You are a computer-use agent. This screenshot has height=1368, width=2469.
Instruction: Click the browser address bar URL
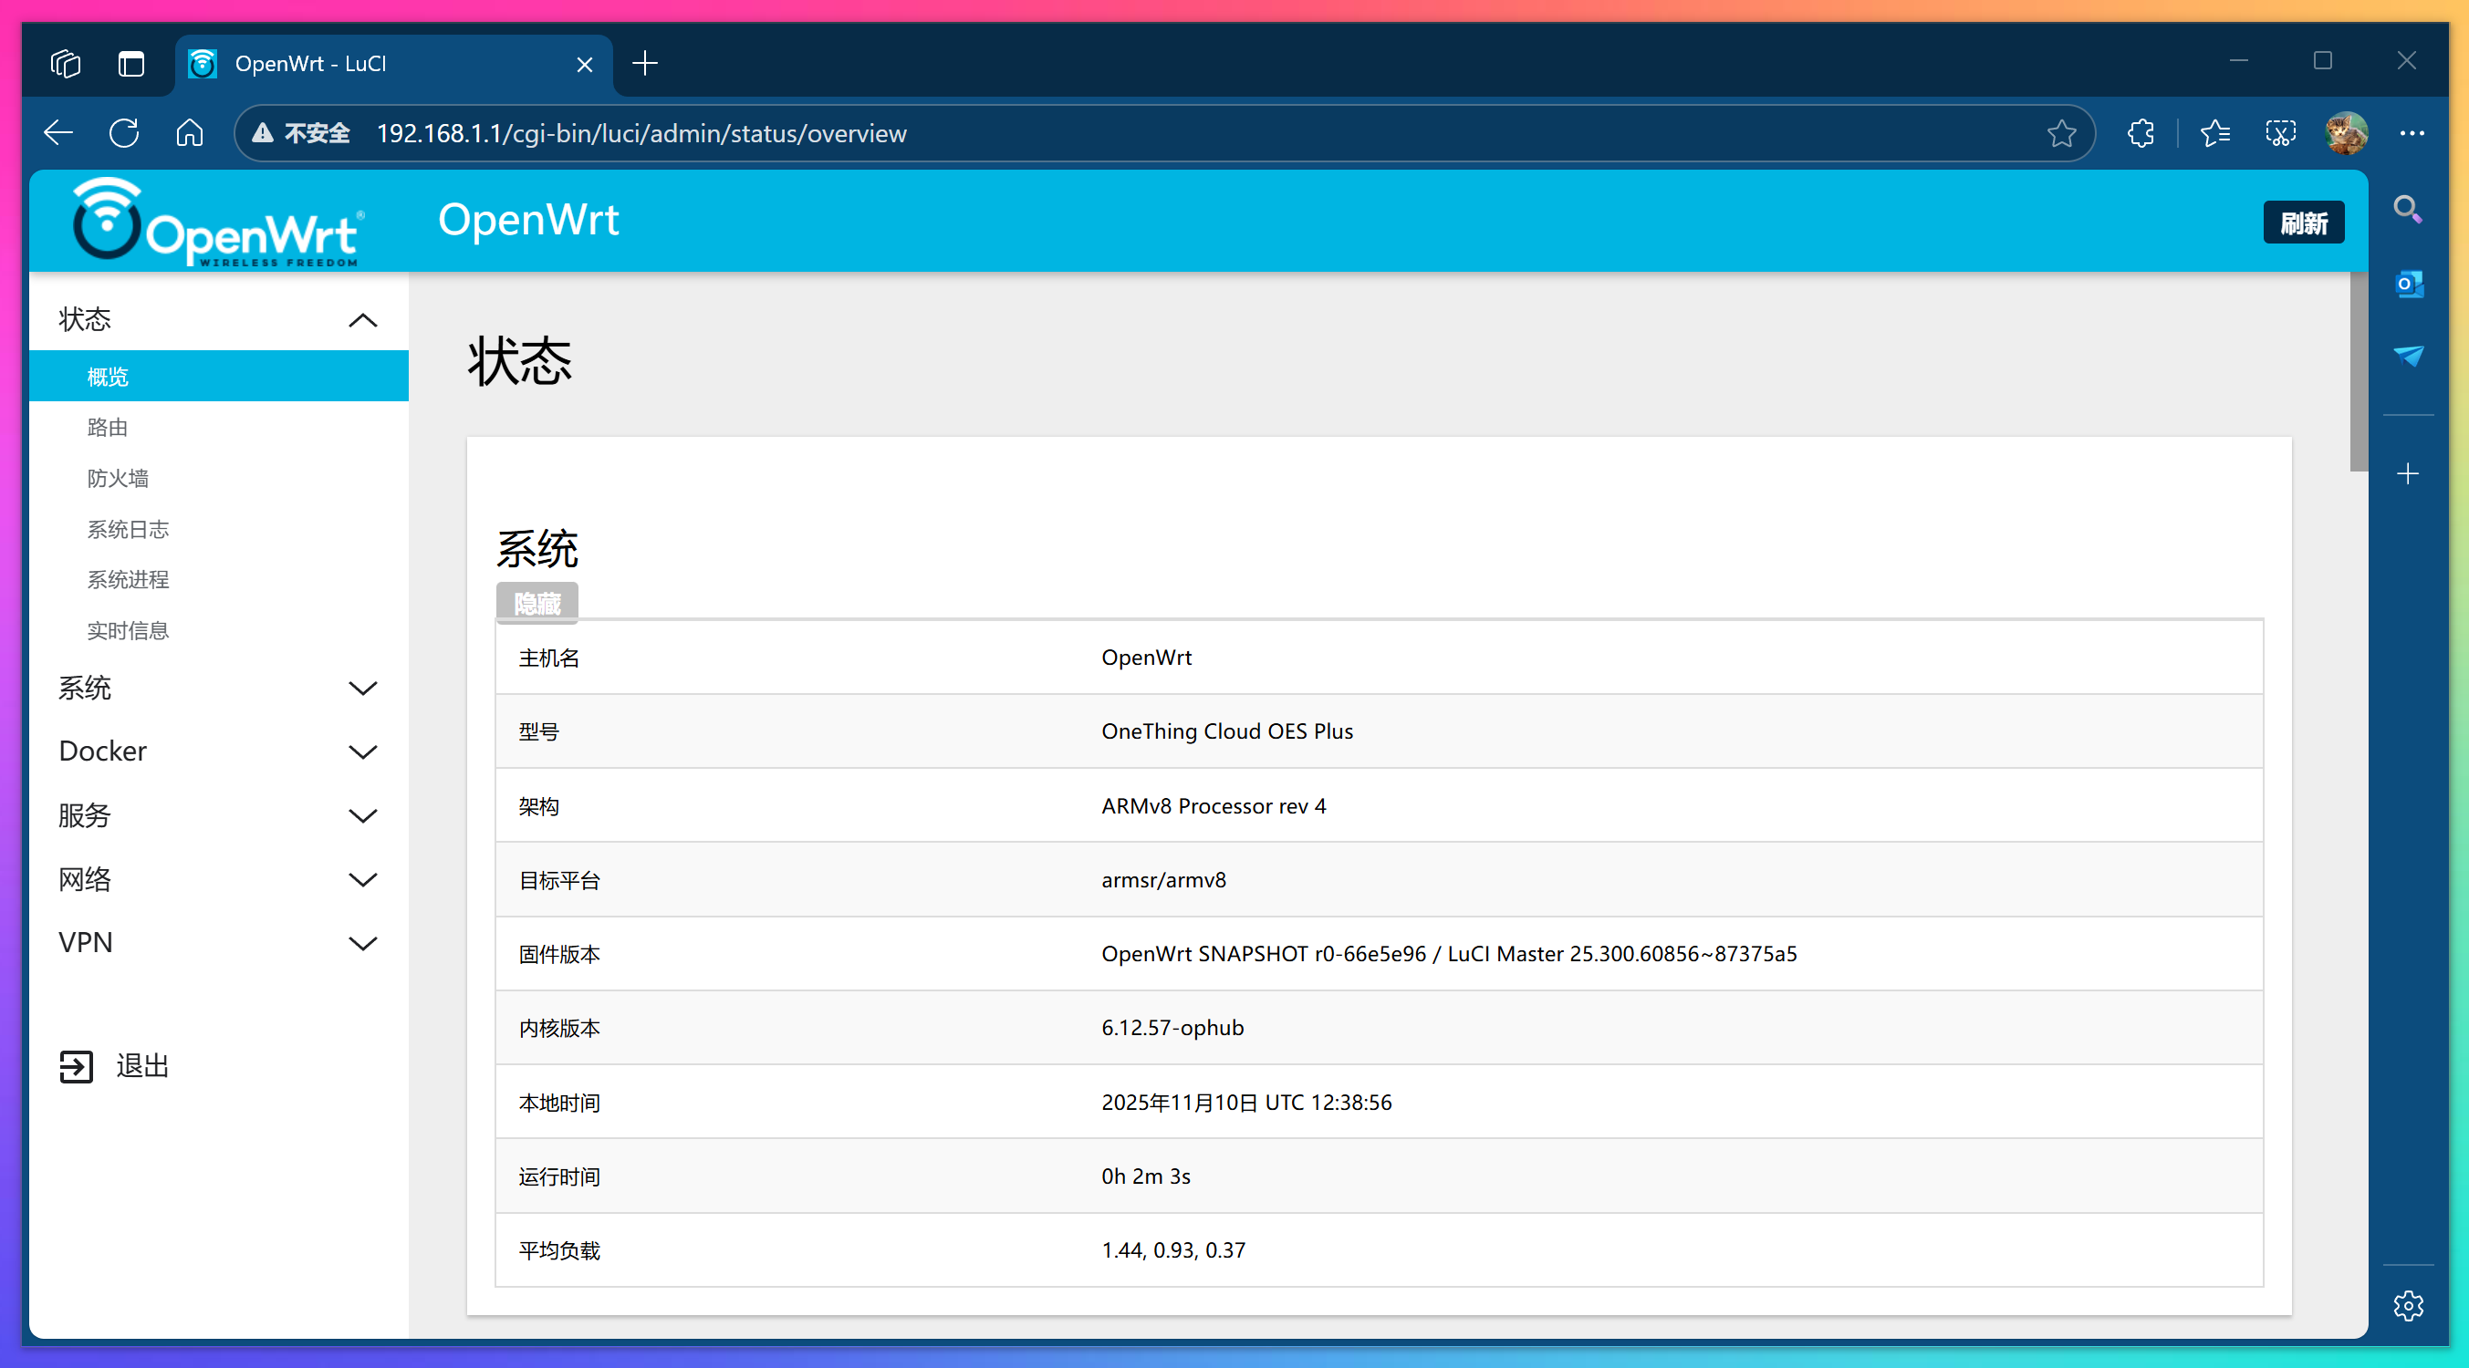click(x=641, y=133)
